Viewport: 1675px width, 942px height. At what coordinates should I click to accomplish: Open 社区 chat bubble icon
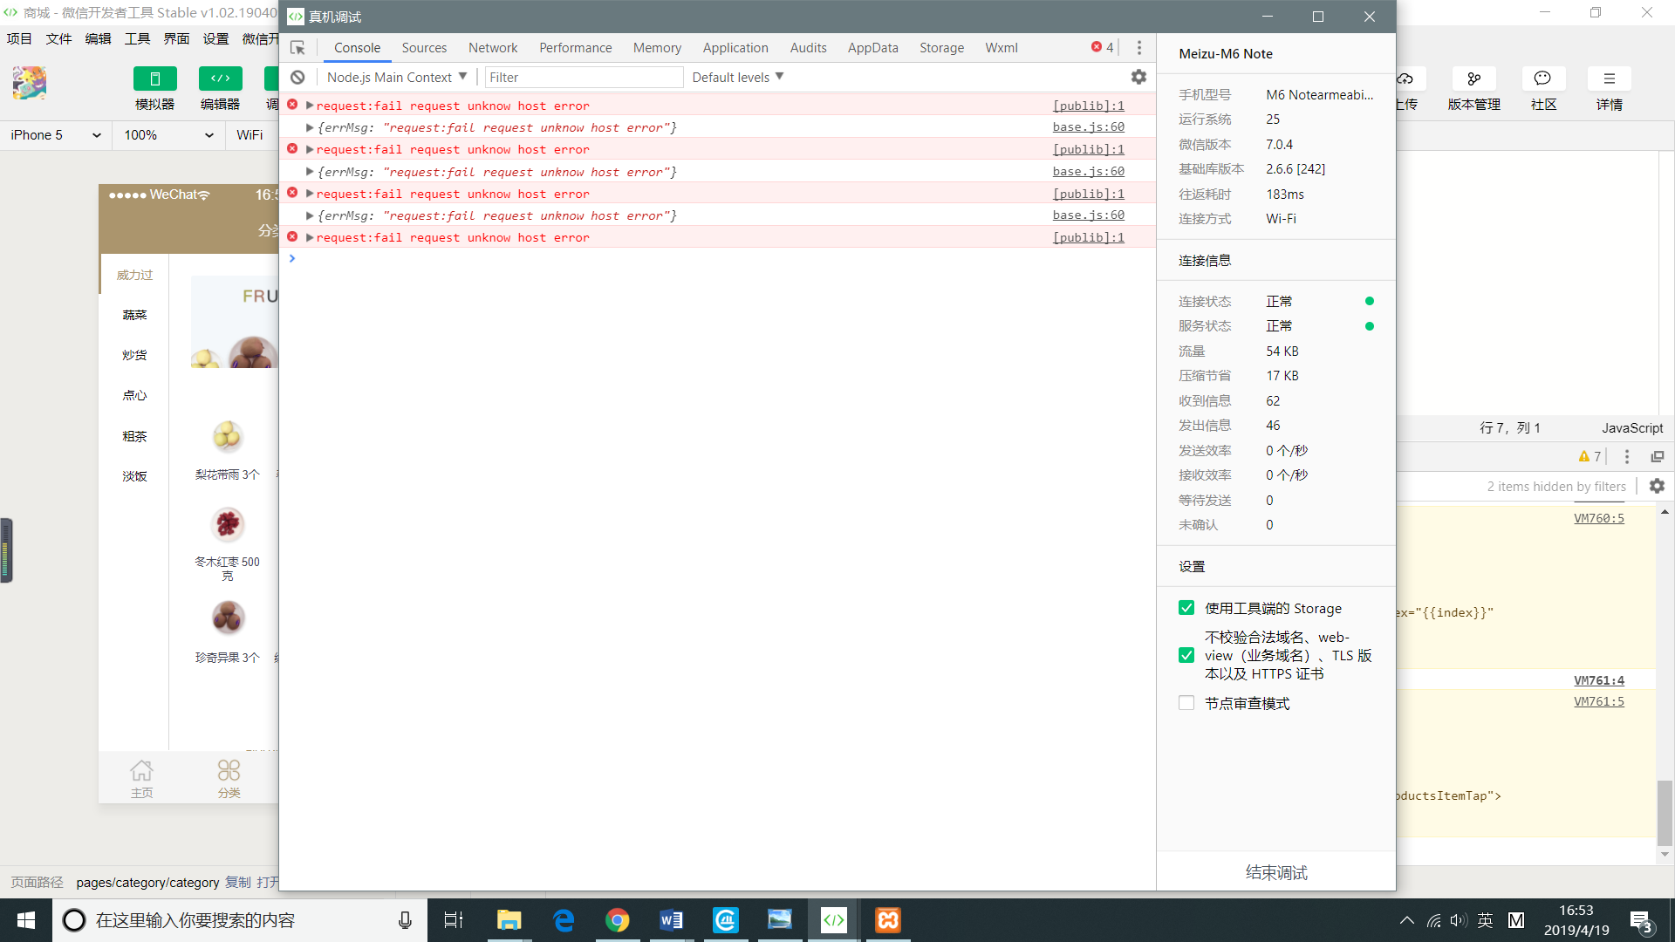(1542, 78)
